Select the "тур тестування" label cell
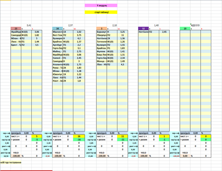This screenshot has height=171, width=222. coord(11,162)
